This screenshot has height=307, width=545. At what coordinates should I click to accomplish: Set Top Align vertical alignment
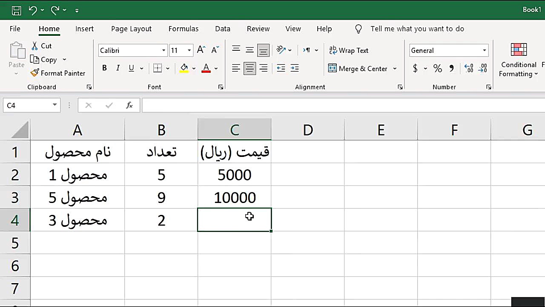[236, 50]
